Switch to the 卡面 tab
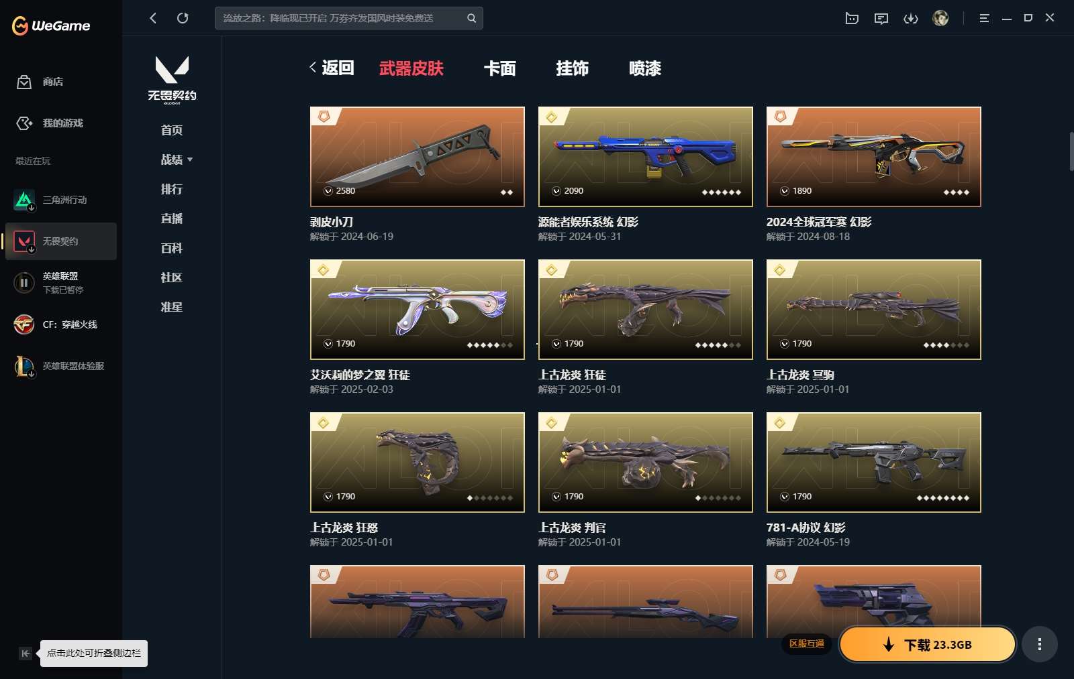 pyautogui.click(x=500, y=68)
